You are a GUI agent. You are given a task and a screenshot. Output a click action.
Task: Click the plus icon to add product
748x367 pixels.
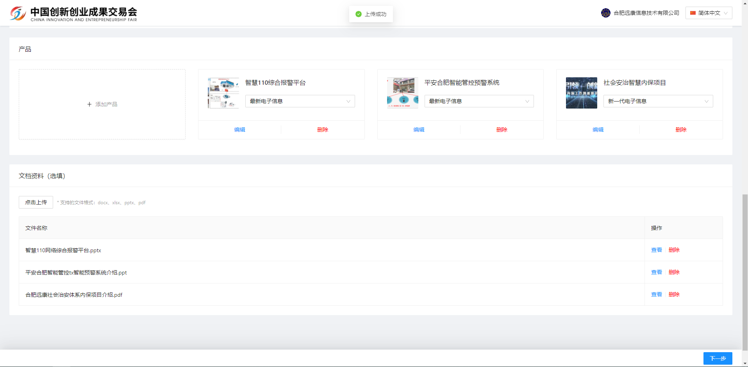(x=89, y=104)
